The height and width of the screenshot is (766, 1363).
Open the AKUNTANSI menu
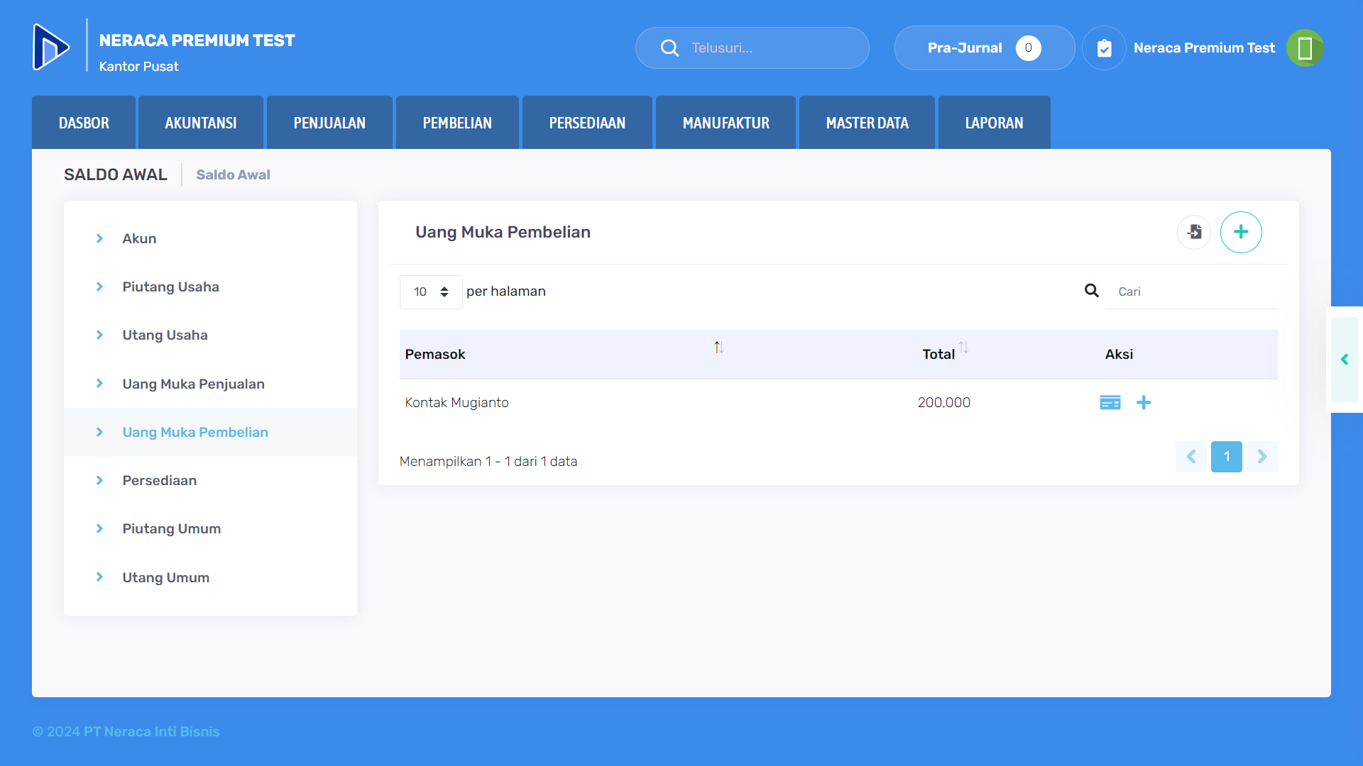(x=201, y=123)
